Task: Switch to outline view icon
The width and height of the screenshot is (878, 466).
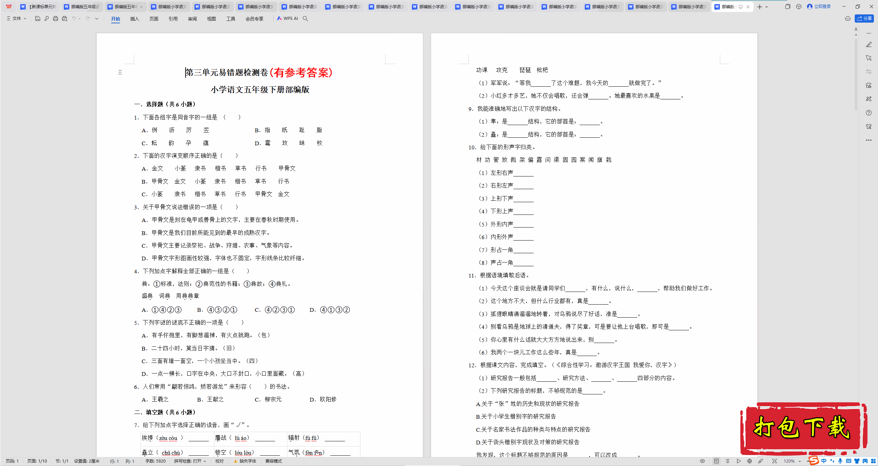Action: click(727, 461)
